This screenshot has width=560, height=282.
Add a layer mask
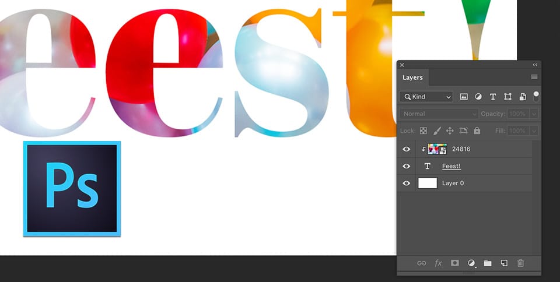(454, 263)
